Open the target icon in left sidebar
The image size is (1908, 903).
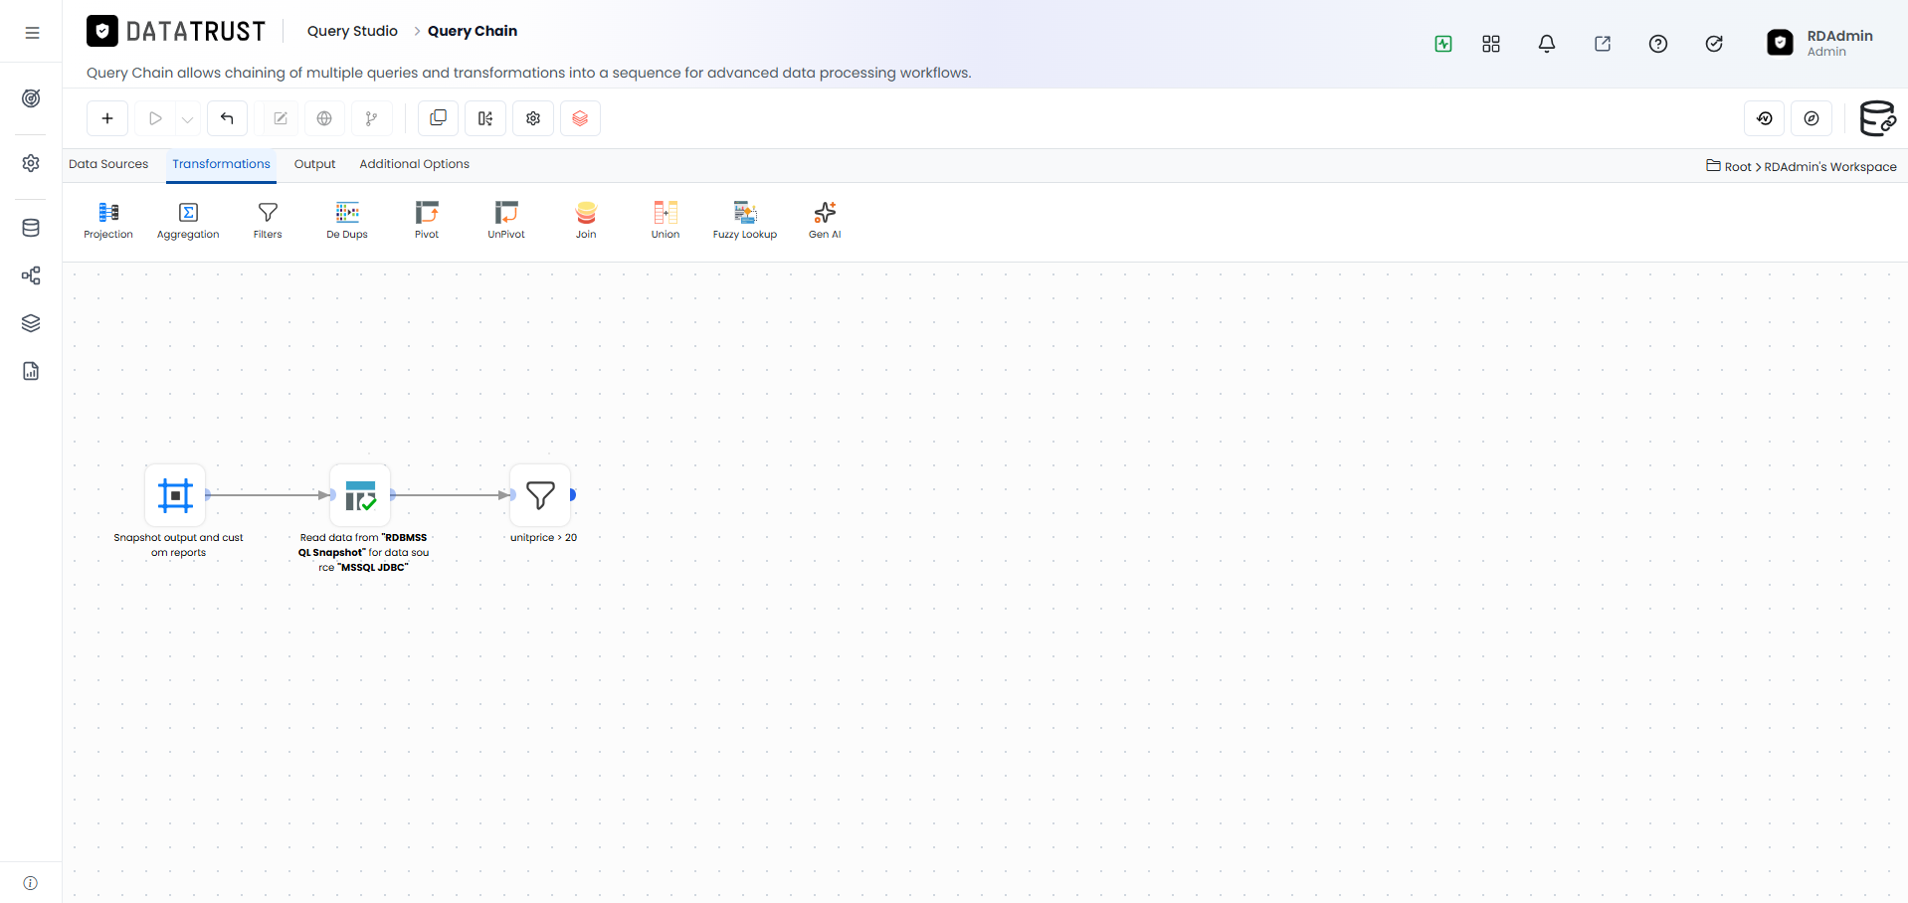point(31,98)
